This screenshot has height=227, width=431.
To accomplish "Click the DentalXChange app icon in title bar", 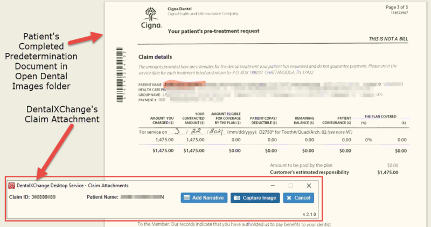I will tap(12, 185).
